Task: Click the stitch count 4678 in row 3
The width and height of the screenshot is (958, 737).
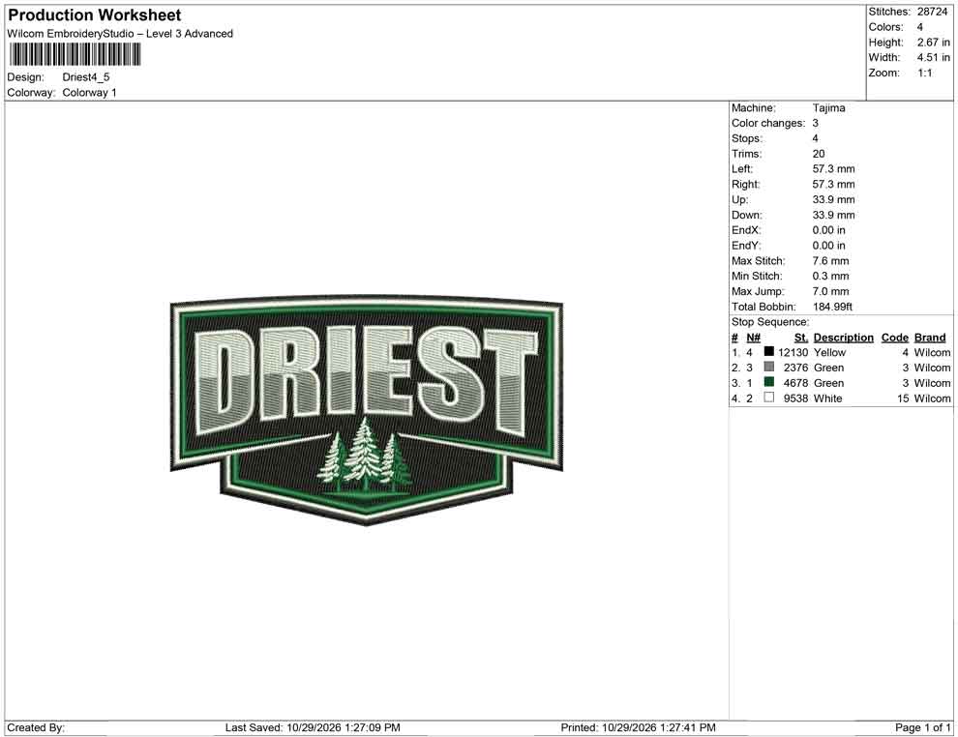Action: tap(796, 383)
